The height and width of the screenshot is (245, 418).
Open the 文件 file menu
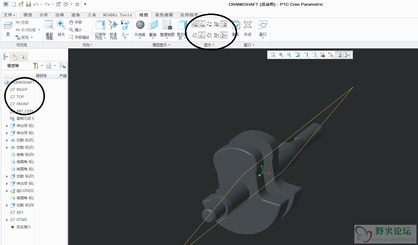tap(9, 15)
